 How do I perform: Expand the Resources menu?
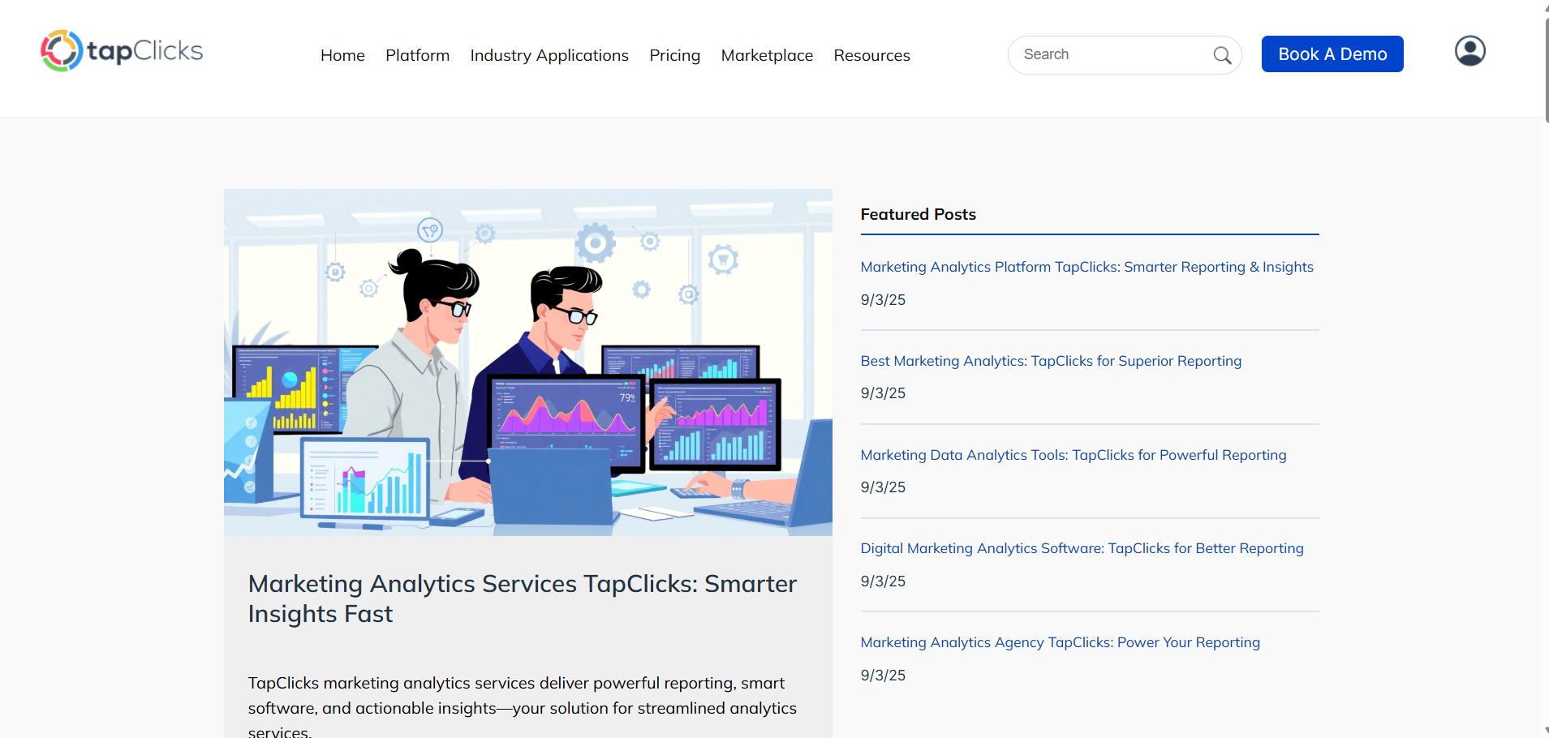[x=871, y=55]
